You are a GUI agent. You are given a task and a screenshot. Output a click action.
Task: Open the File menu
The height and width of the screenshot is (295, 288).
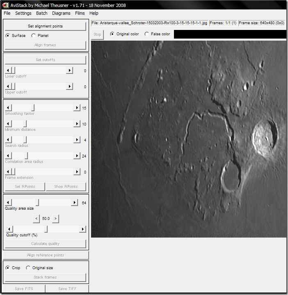(x=7, y=13)
